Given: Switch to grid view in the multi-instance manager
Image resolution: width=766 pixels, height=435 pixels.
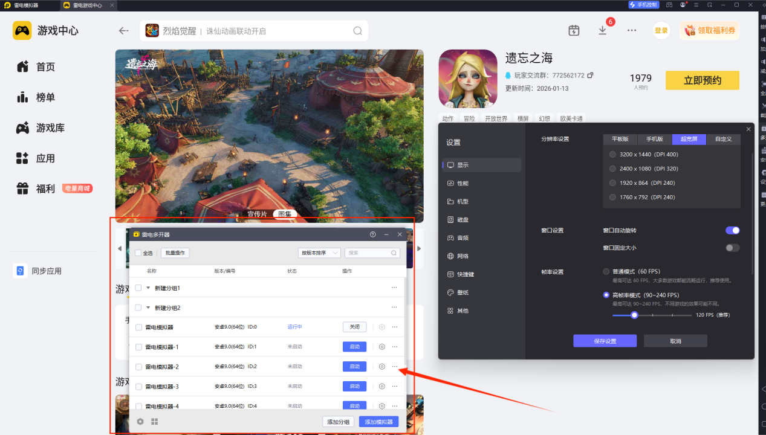Looking at the screenshot, I should tap(155, 422).
